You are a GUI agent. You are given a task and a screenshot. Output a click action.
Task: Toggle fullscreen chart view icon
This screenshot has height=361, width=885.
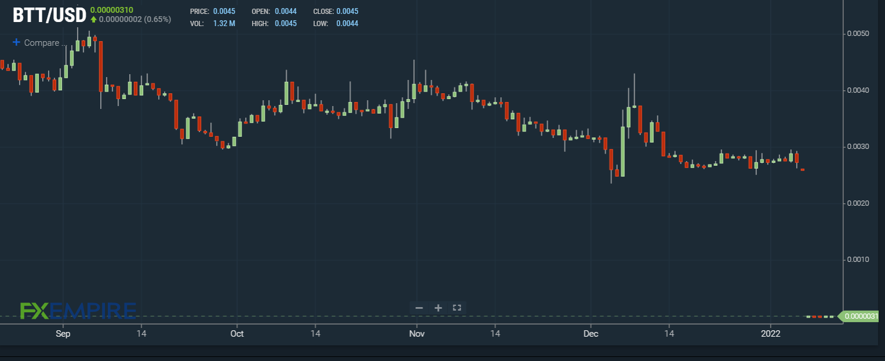tap(457, 308)
